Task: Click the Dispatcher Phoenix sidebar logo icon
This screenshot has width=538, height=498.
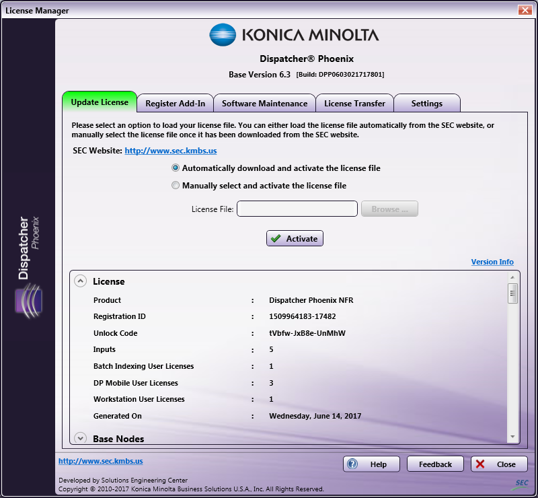Action: click(29, 301)
